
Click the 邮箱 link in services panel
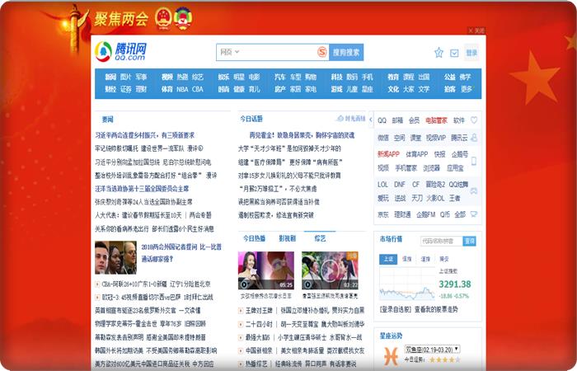pyautogui.click(x=397, y=120)
